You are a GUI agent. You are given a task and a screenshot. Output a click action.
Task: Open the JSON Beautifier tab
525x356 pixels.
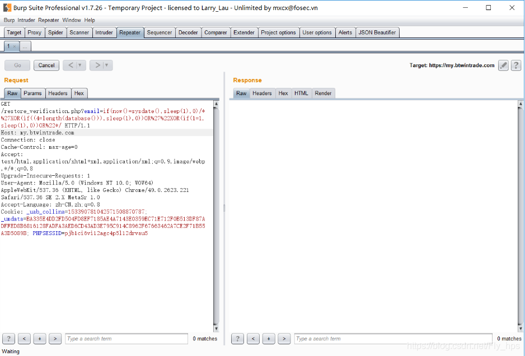point(377,32)
